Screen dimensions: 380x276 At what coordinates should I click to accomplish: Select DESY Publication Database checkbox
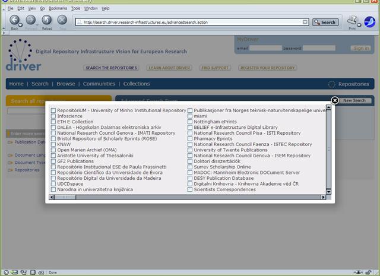coord(190,178)
